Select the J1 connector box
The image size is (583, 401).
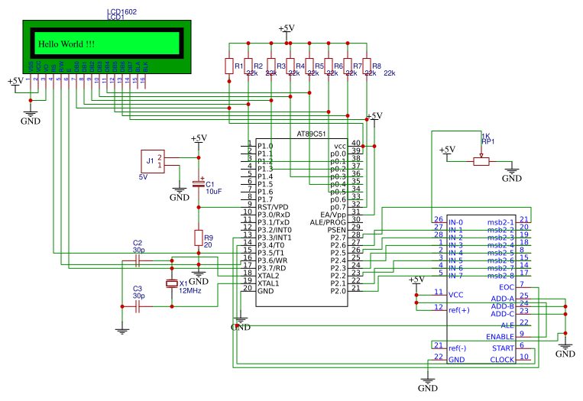pos(154,161)
